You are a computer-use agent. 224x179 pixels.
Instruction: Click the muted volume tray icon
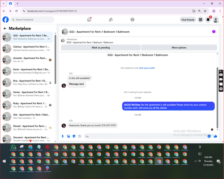[200, 161]
